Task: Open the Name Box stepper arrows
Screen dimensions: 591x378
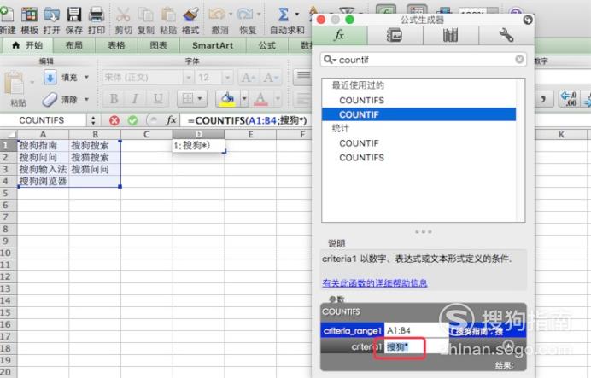Action: [x=93, y=120]
